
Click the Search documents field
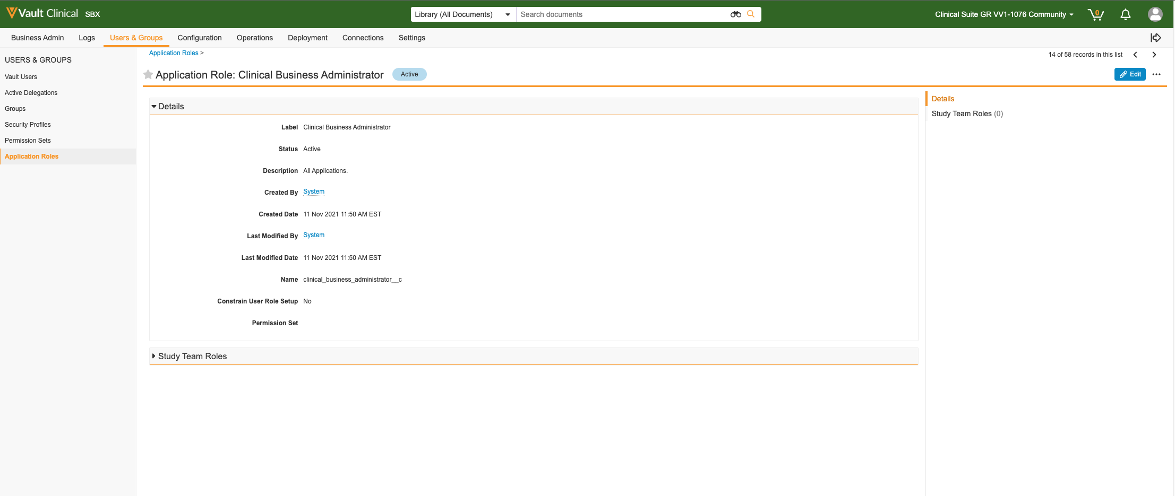622,14
